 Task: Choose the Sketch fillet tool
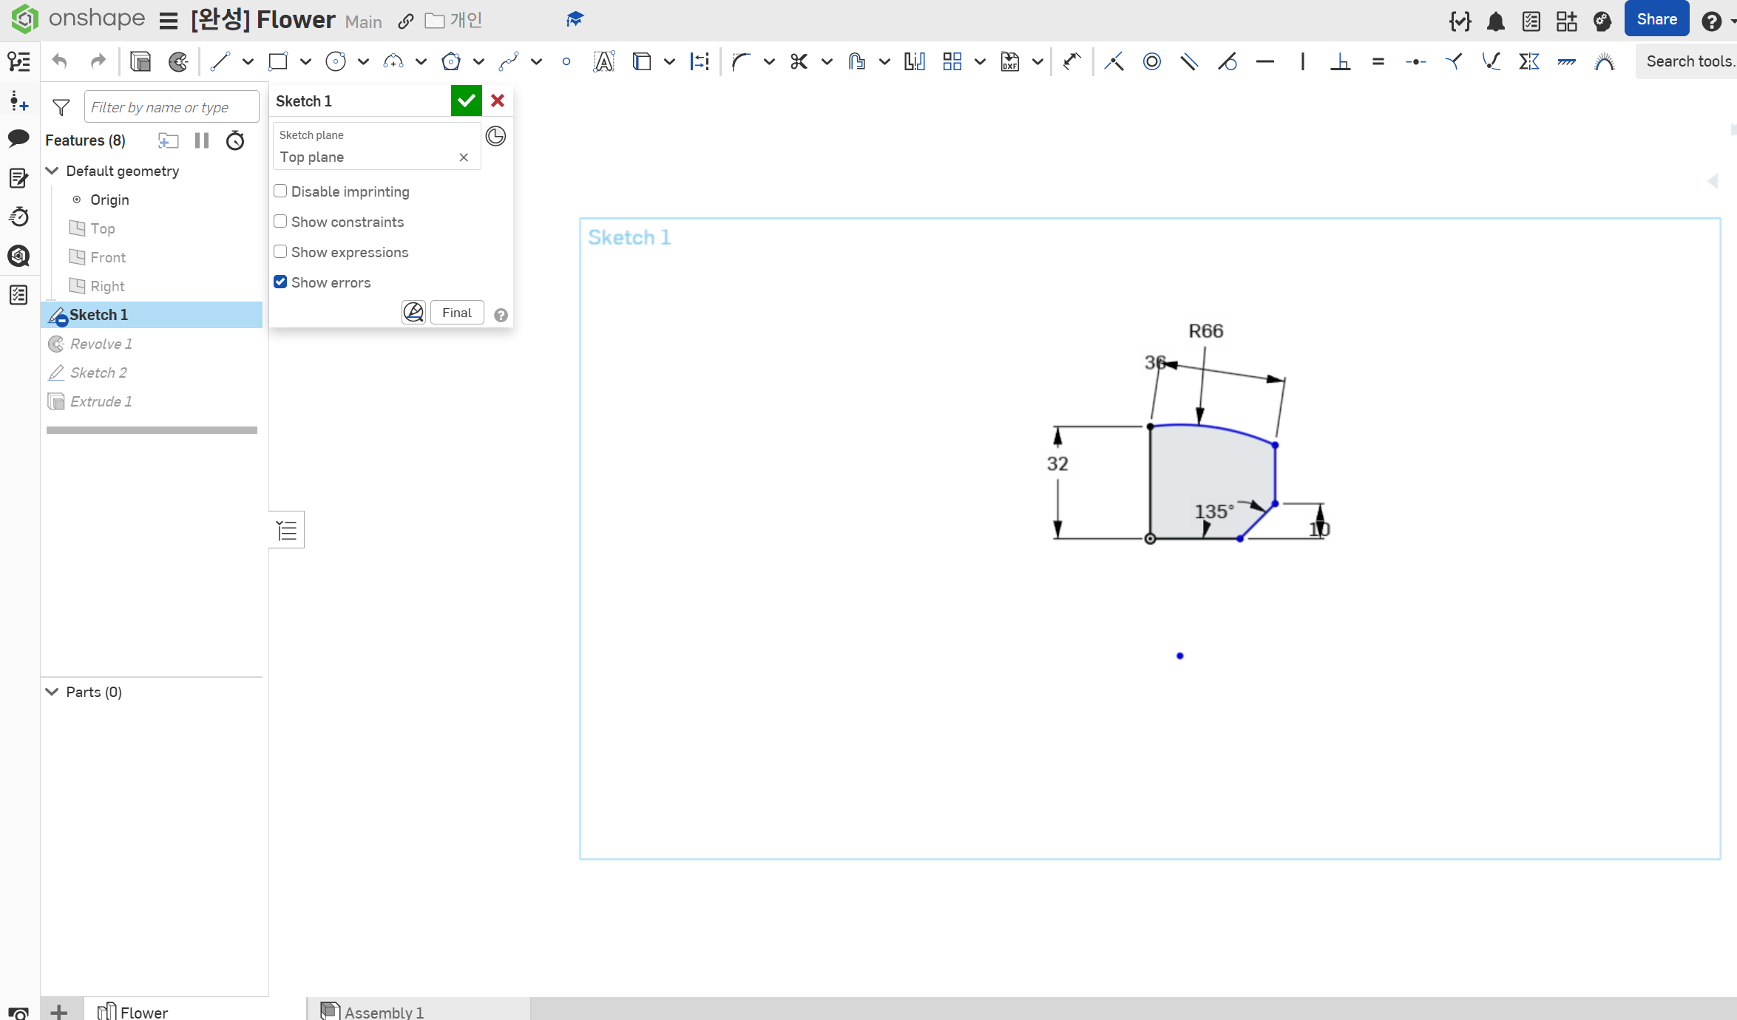tap(740, 61)
